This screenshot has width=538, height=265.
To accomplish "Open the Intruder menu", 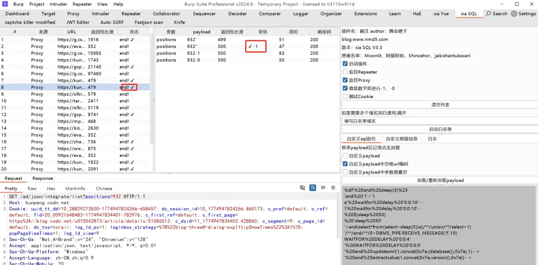I will point(58,4).
